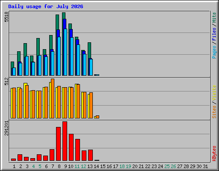Select green day 26 label
This screenshot has width=219, height=171.
click(173, 166)
